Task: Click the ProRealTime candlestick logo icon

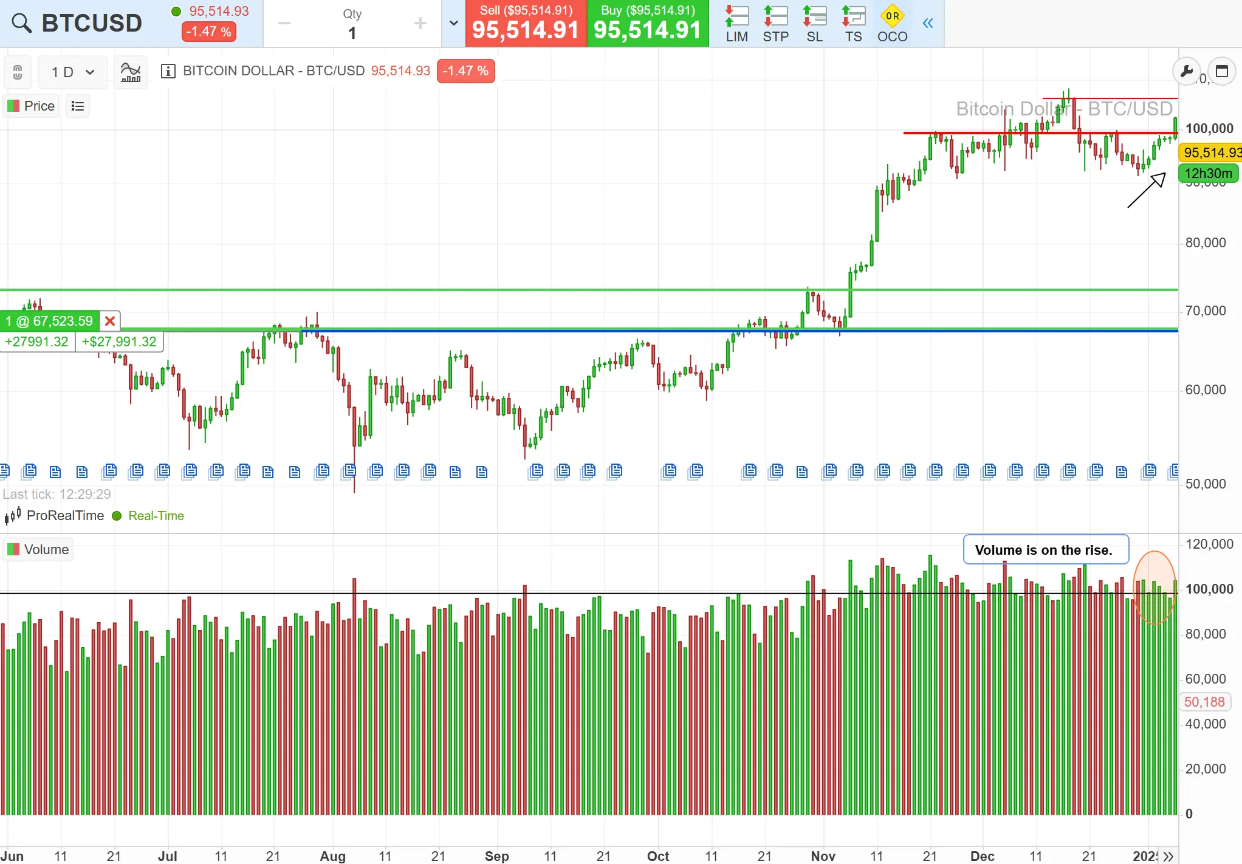Action: tap(13, 516)
